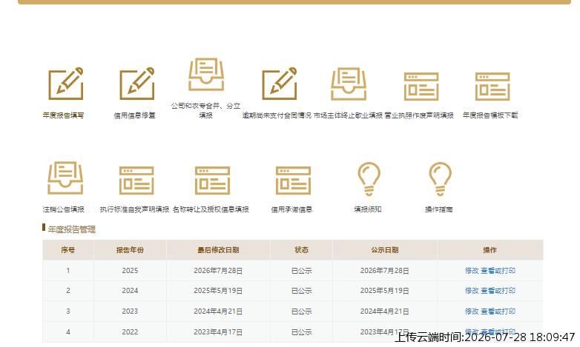580x347 pixels.
Task: Open the 信用承诺信息 icon
Action: pyautogui.click(x=293, y=181)
